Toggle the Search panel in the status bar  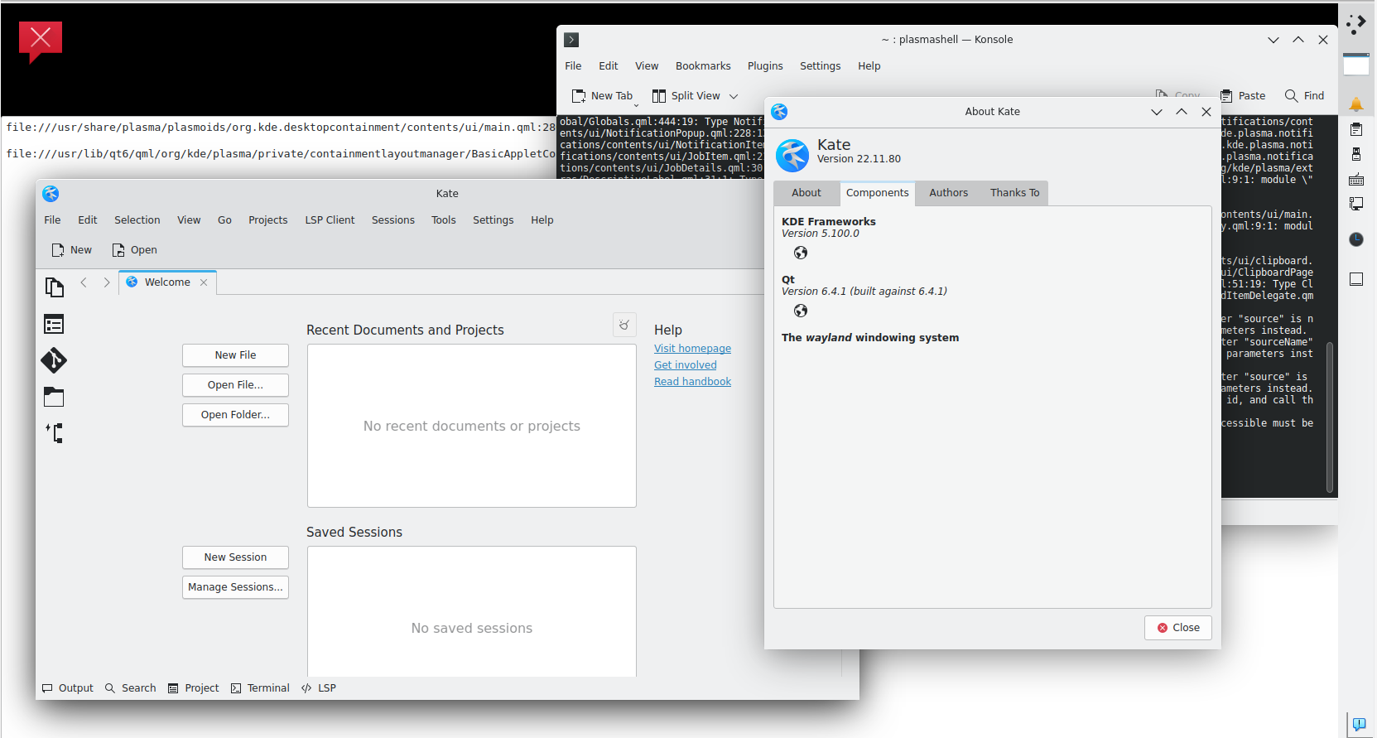(x=131, y=688)
